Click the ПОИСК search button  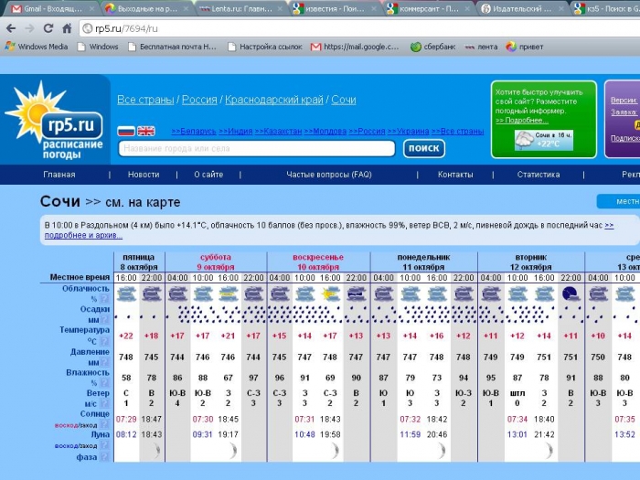tap(423, 148)
